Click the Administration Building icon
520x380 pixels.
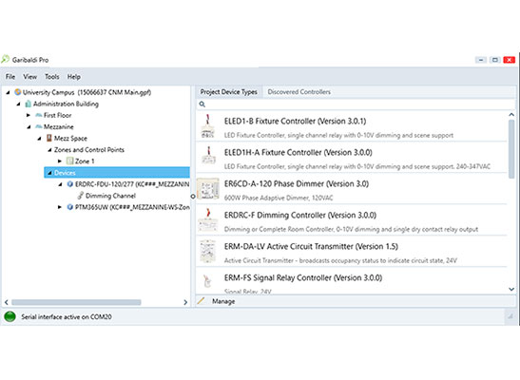tap(29, 104)
